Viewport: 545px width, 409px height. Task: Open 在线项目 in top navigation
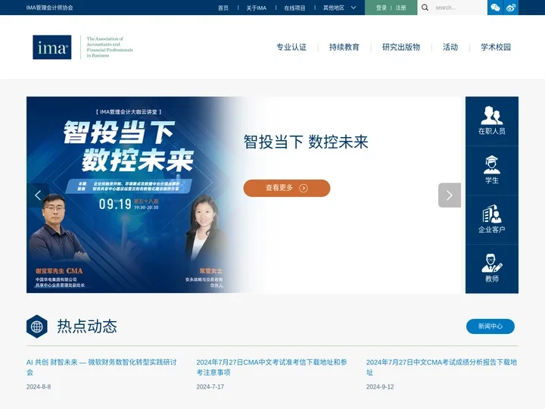pyautogui.click(x=294, y=8)
